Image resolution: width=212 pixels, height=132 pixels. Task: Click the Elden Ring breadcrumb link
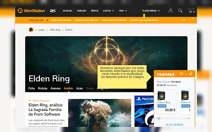point(55,30)
